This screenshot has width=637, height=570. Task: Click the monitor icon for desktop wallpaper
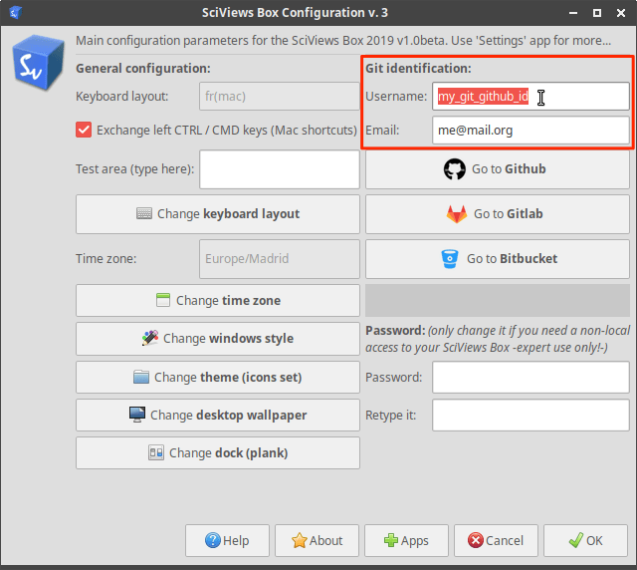click(137, 415)
